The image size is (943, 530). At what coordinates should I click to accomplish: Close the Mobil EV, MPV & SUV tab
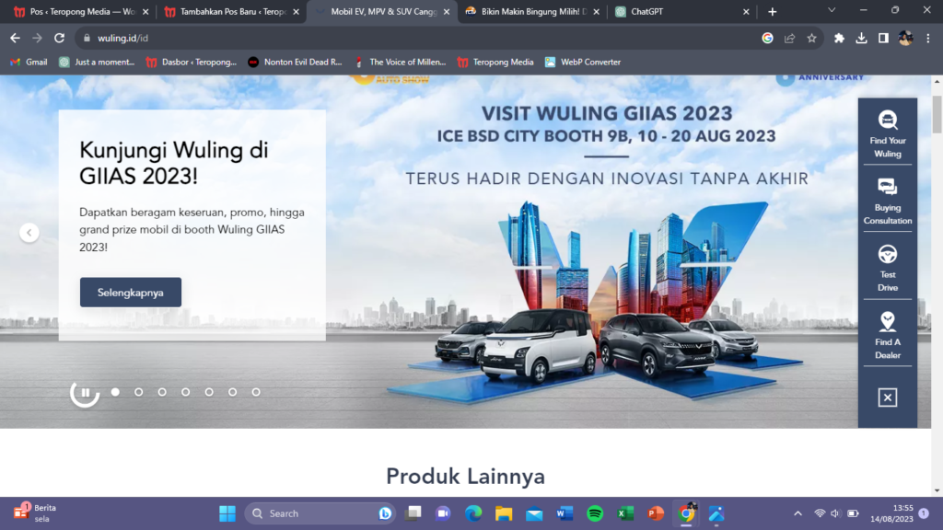coord(447,11)
